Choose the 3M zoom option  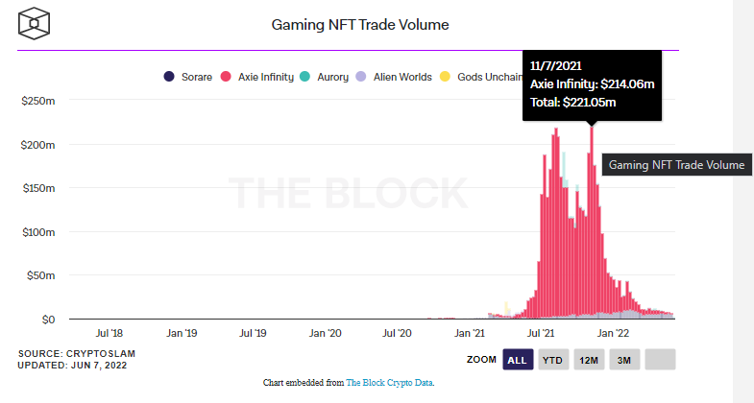[x=623, y=360]
